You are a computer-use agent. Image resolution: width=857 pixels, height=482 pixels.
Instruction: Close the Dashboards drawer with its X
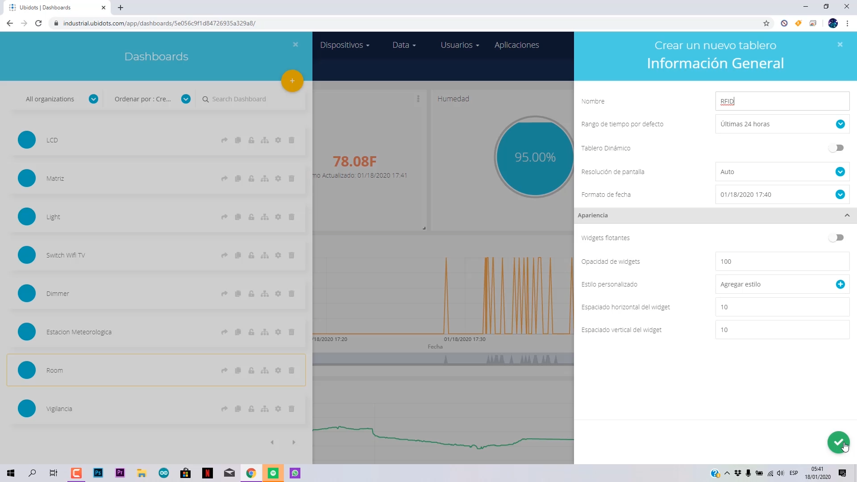click(x=295, y=45)
